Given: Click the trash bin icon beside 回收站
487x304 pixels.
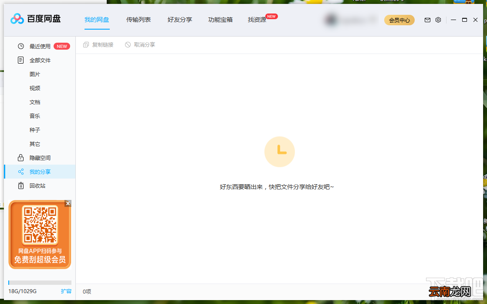Looking at the screenshot, I should [21, 186].
